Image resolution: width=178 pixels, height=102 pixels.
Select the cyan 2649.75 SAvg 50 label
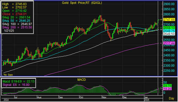pos(169,31)
